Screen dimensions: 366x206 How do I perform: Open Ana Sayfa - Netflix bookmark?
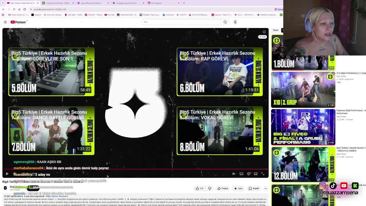pos(73,15)
